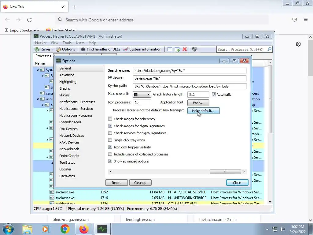This screenshot has width=313, height=235.
Task: Click the new tab page settings gear
Action: [298, 44]
